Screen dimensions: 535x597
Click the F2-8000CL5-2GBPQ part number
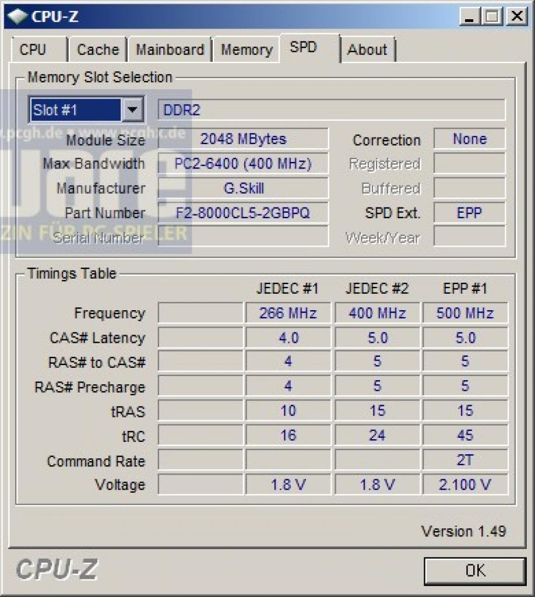point(243,212)
